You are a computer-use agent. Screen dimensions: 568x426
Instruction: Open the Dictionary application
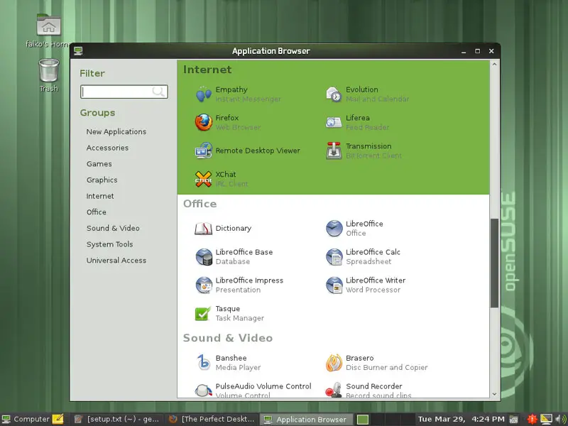(x=223, y=229)
